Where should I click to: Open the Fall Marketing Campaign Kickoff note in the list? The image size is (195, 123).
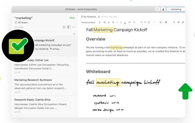coord(45,46)
